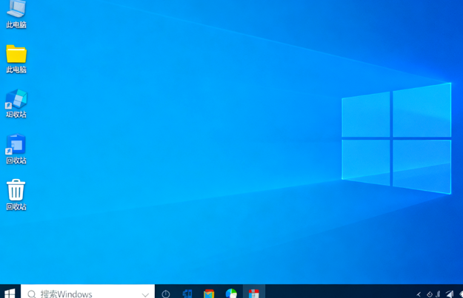Open the colorful envelope mail taskbar app
This screenshot has height=298, width=463.
coord(209,294)
